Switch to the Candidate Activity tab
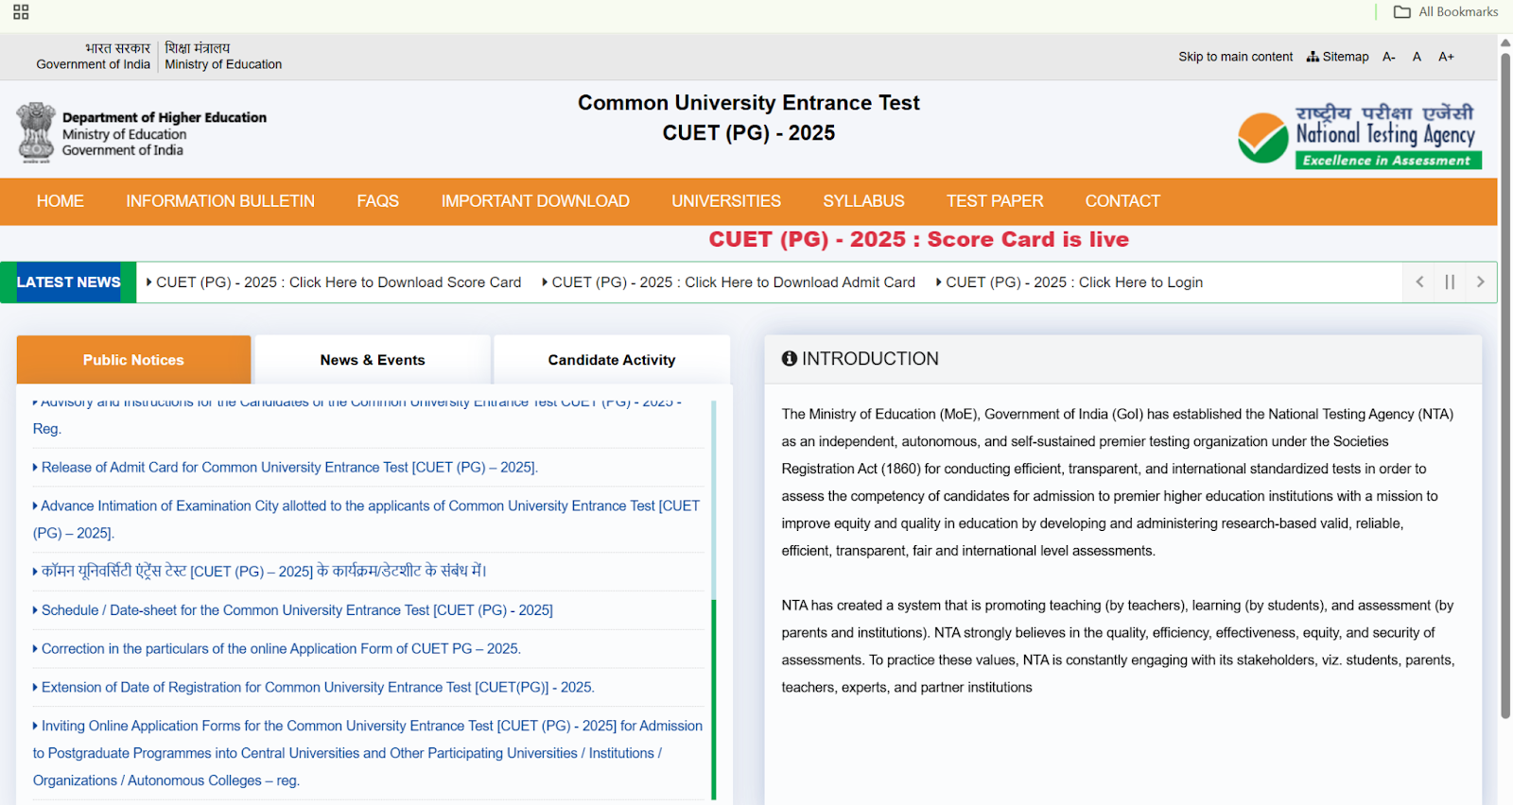The image size is (1513, 805). tap(612, 359)
